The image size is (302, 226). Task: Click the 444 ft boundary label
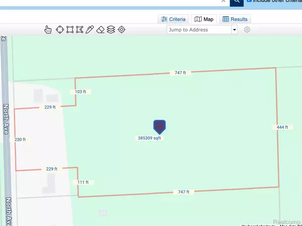pyautogui.click(x=282, y=127)
